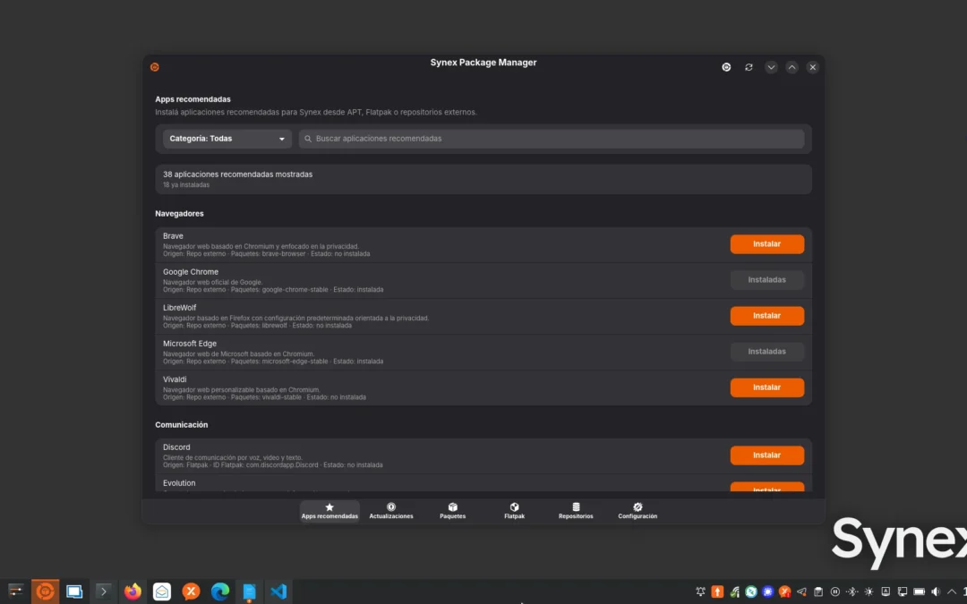Install Discord via Flatpak

[767, 455]
